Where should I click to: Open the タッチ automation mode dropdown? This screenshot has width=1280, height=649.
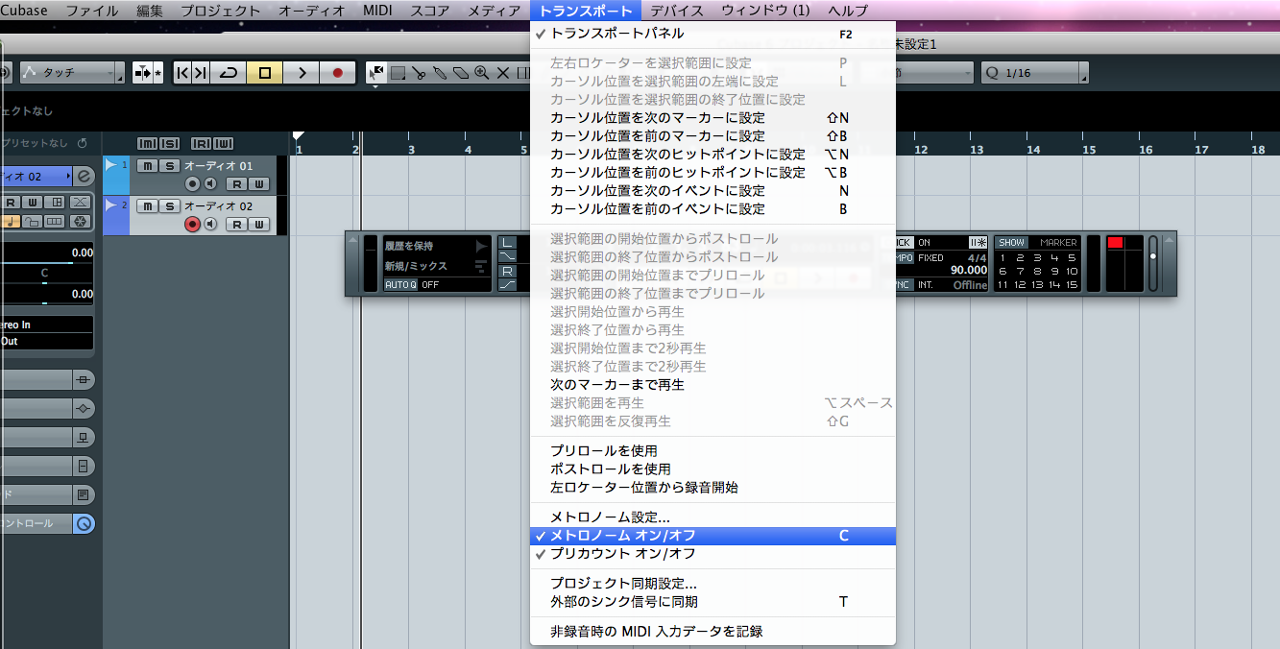71,73
